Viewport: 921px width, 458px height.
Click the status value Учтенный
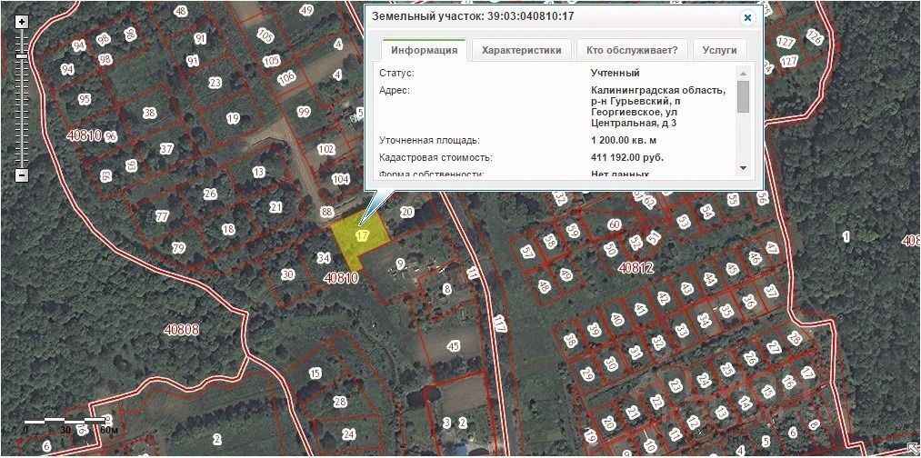point(615,74)
